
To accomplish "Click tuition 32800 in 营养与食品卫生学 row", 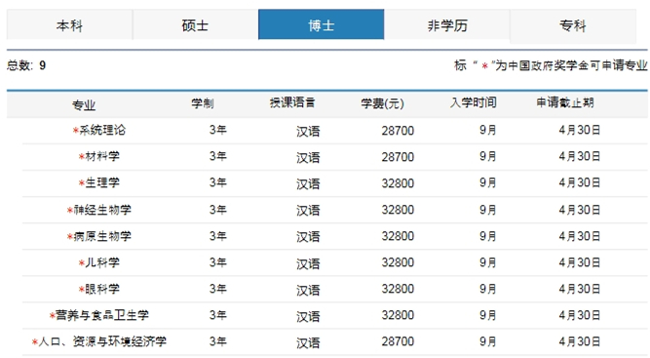I will (398, 315).
